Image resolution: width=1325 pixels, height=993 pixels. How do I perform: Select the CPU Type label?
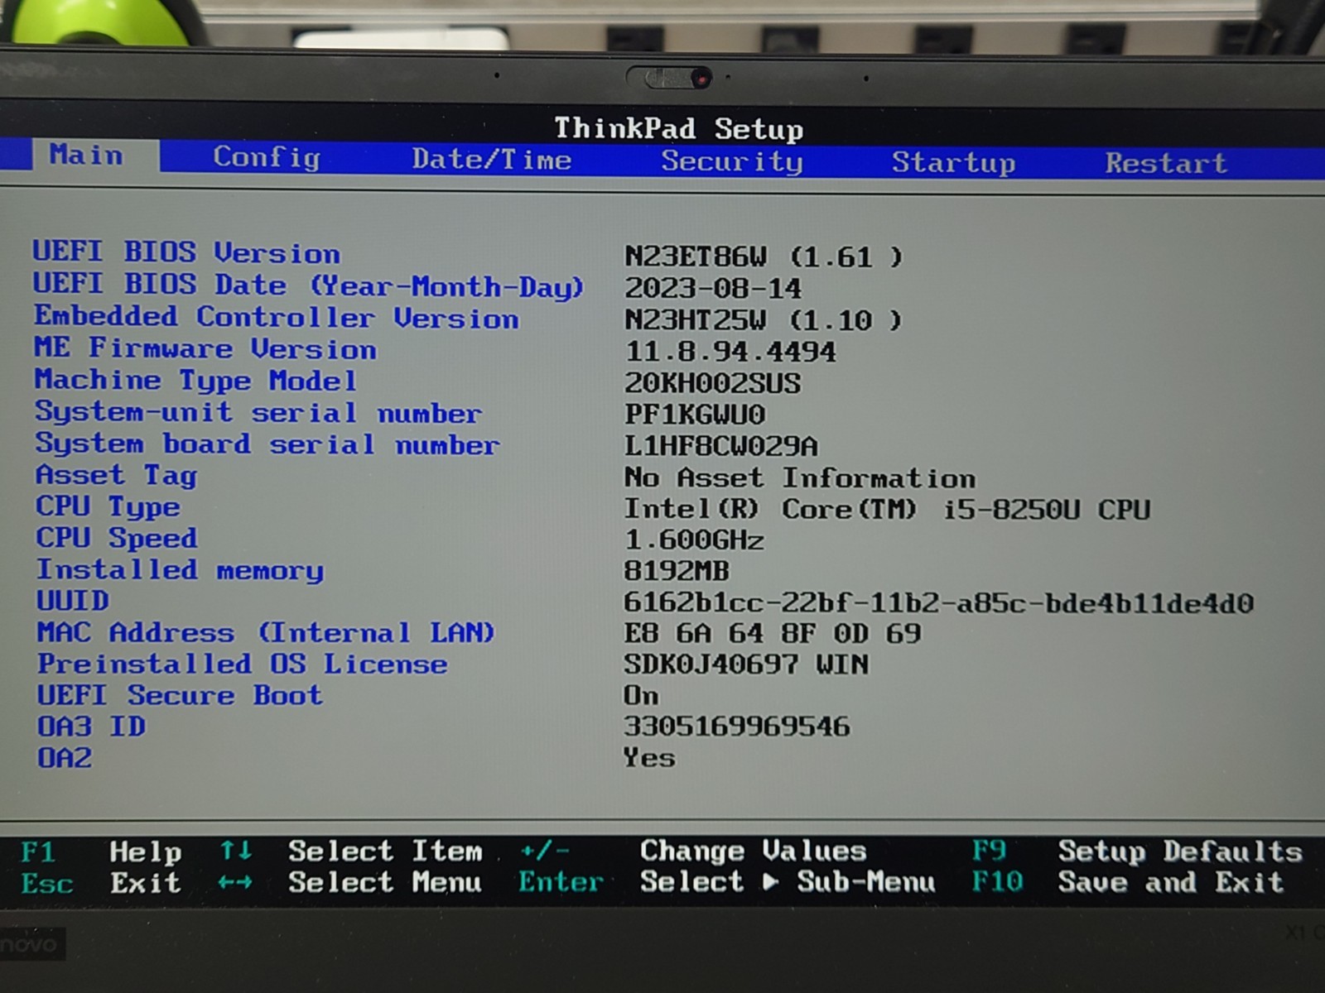pyautogui.click(x=108, y=506)
